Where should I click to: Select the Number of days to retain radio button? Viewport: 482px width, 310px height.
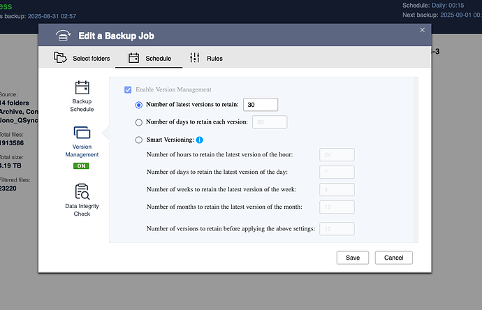click(x=139, y=123)
